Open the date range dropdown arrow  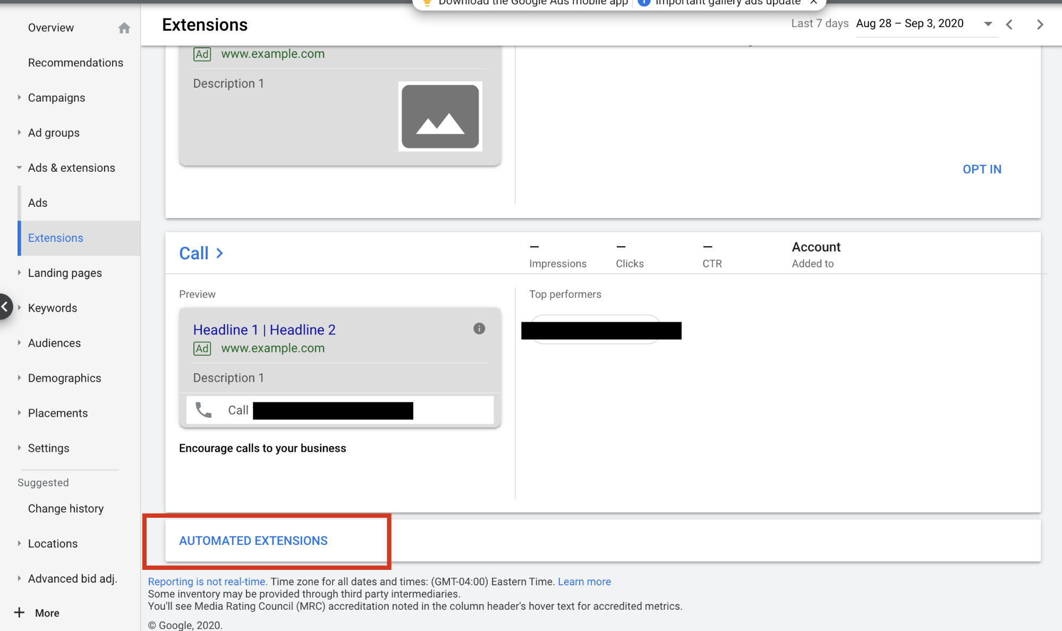tap(988, 24)
